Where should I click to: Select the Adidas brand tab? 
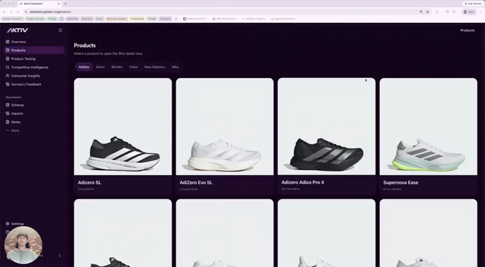(84, 67)
